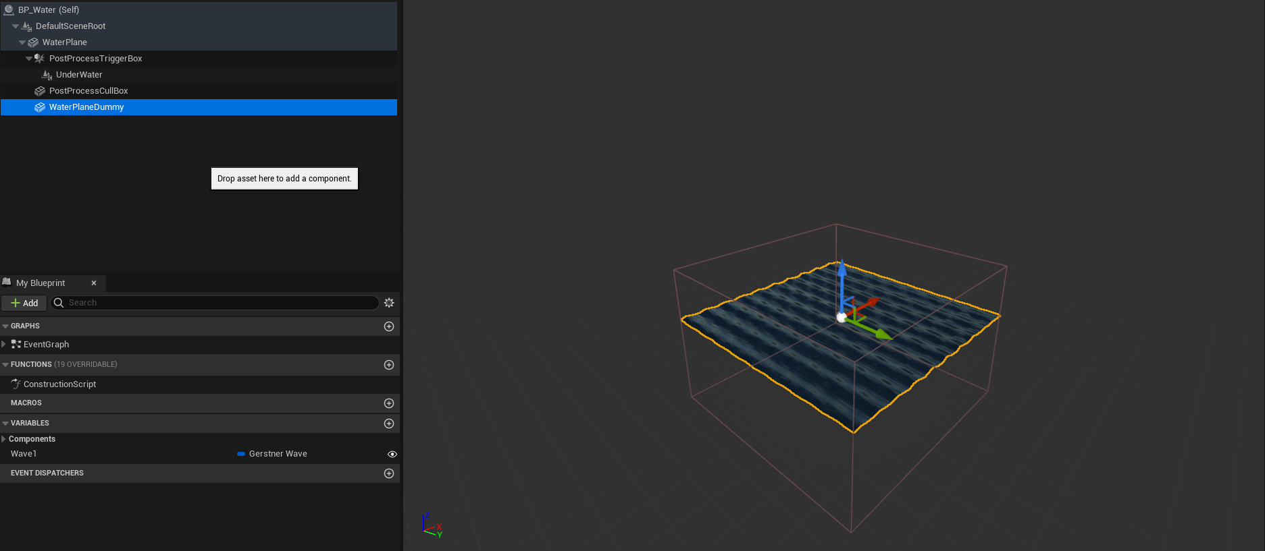Toggle Wave1 variable visibility eye
This screenshot has width=1265, height=551.
392,454
